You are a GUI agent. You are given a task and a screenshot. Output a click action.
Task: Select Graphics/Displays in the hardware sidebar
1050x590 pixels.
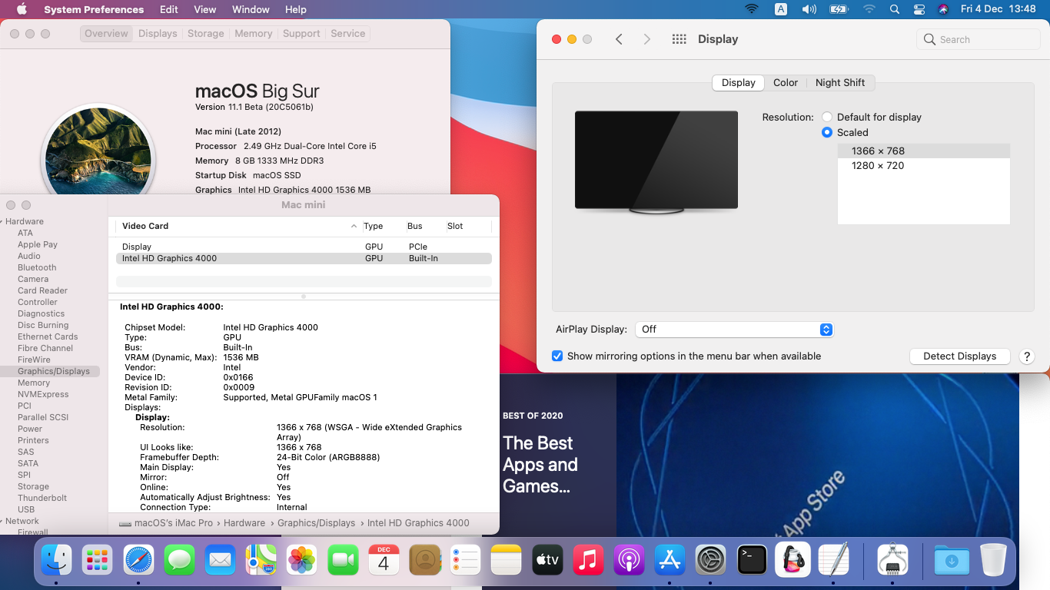pos(54,371)
